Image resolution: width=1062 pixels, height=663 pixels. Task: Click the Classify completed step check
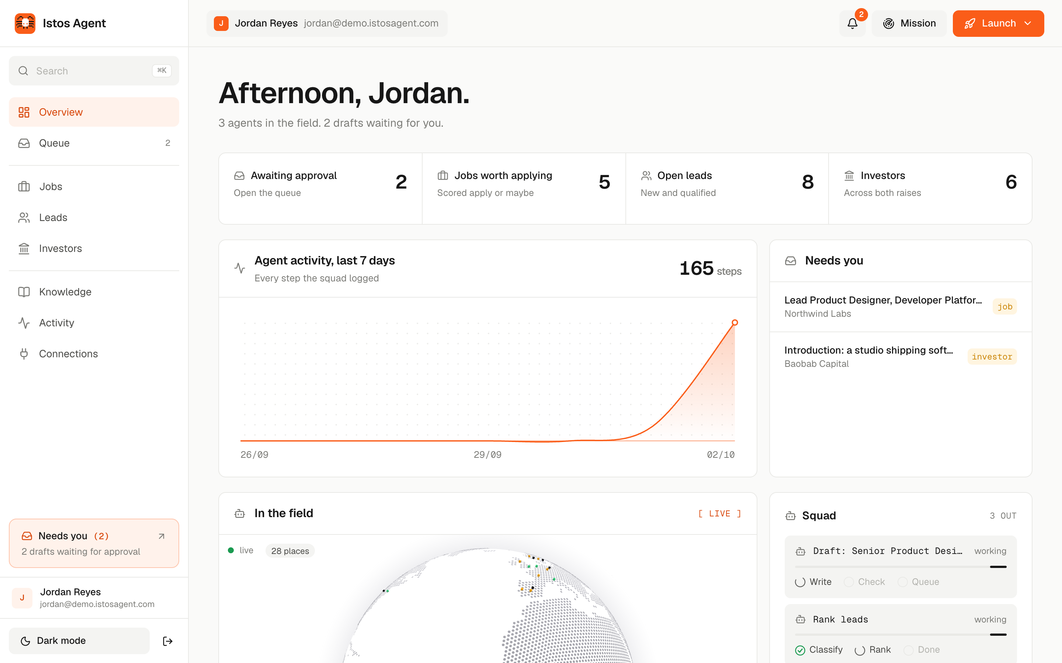pos(800,650)
